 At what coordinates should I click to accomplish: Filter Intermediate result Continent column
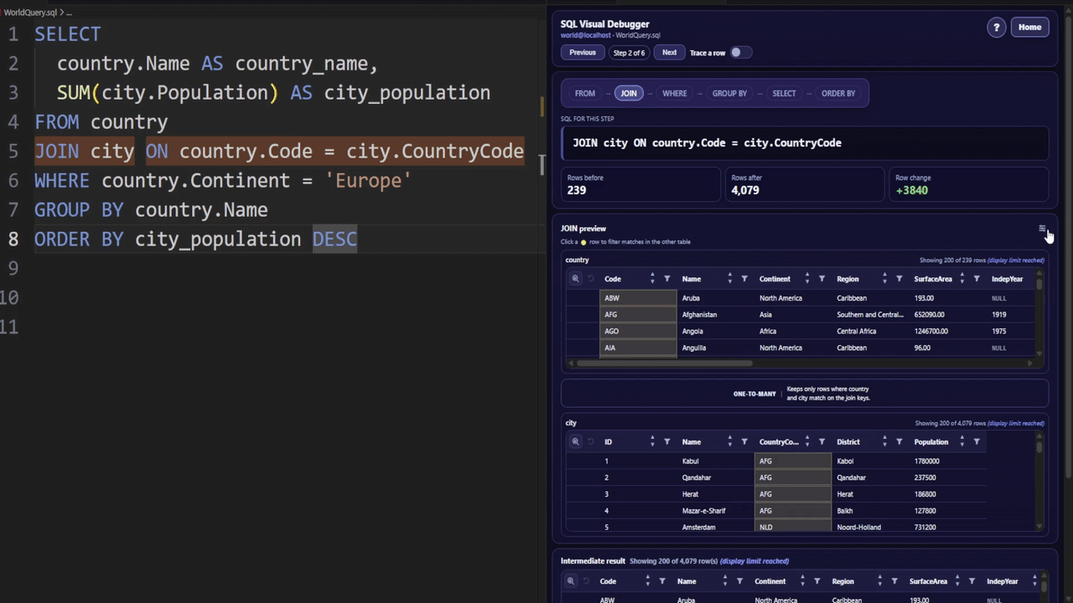816,581
